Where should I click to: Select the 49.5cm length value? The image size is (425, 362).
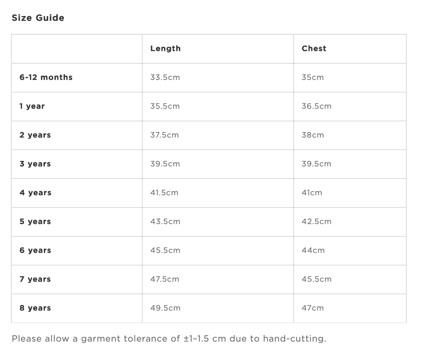tap(165, 308)
